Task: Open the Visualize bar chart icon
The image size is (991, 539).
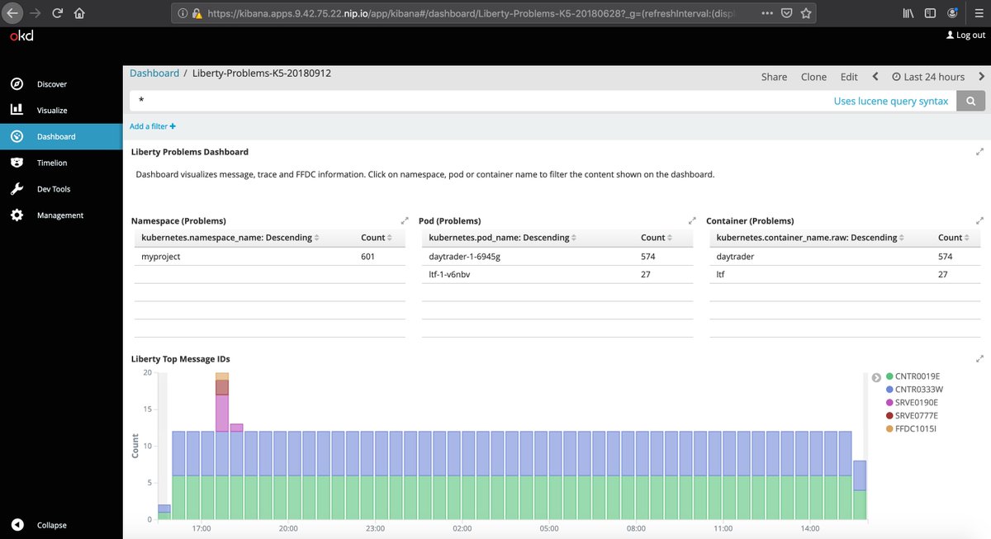Action: coord(17,110)
